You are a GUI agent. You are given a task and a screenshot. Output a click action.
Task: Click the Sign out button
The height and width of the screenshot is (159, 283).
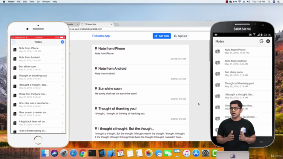click(180, 36)
